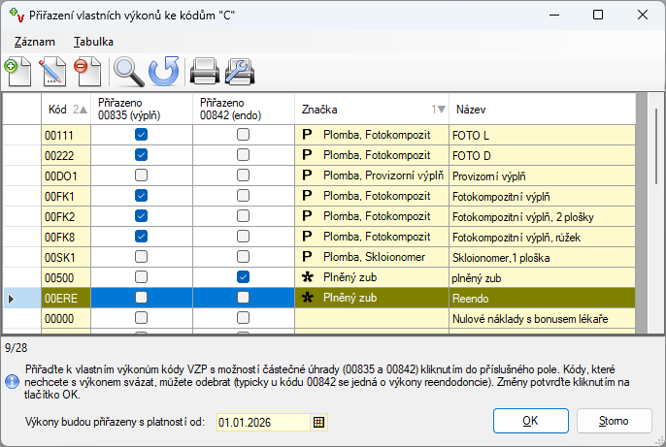
Task: Confirm changes with OK button
Action: pyautogui.click(x=530, y=421)
